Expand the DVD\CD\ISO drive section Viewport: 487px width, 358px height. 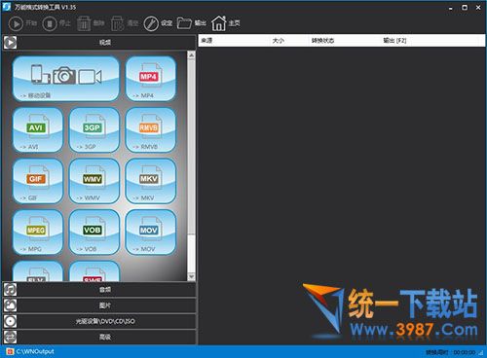[99, 321]
